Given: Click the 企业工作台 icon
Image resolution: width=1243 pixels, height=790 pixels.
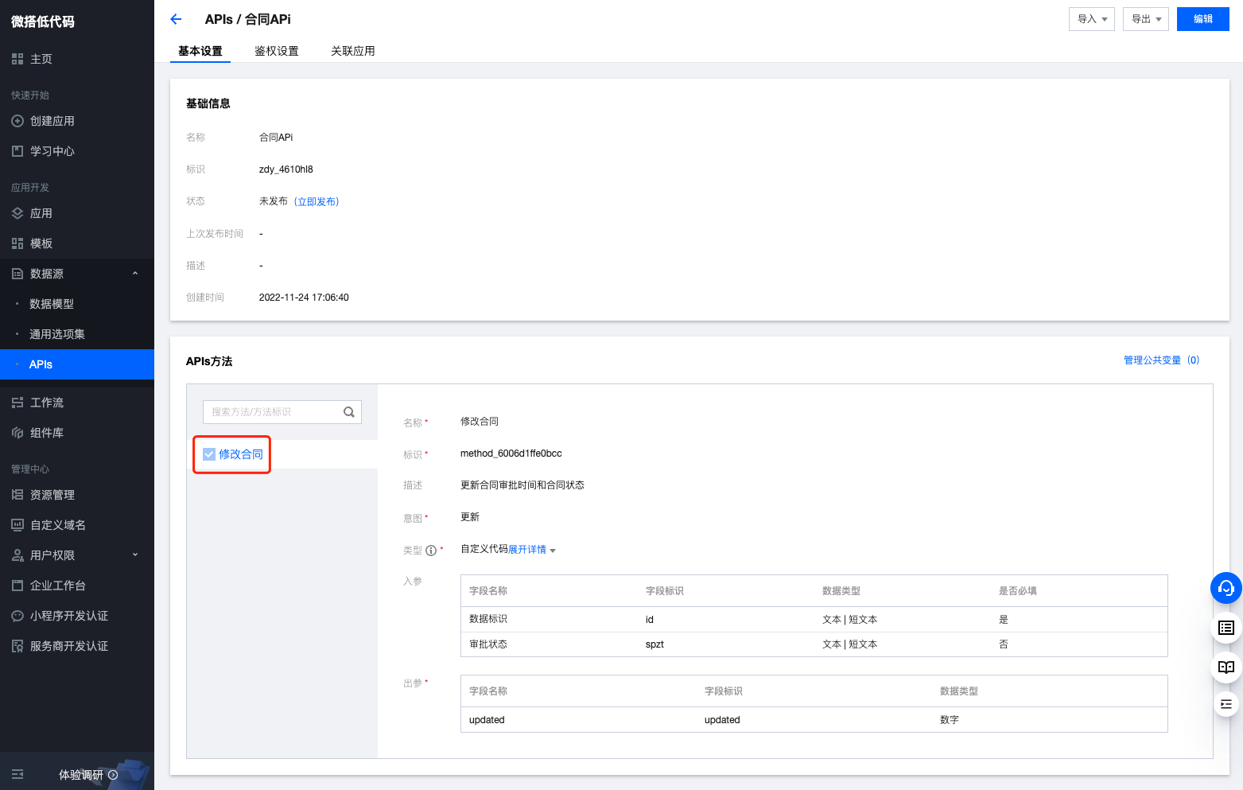Looking at the screenshot, I should pos(17,586).
